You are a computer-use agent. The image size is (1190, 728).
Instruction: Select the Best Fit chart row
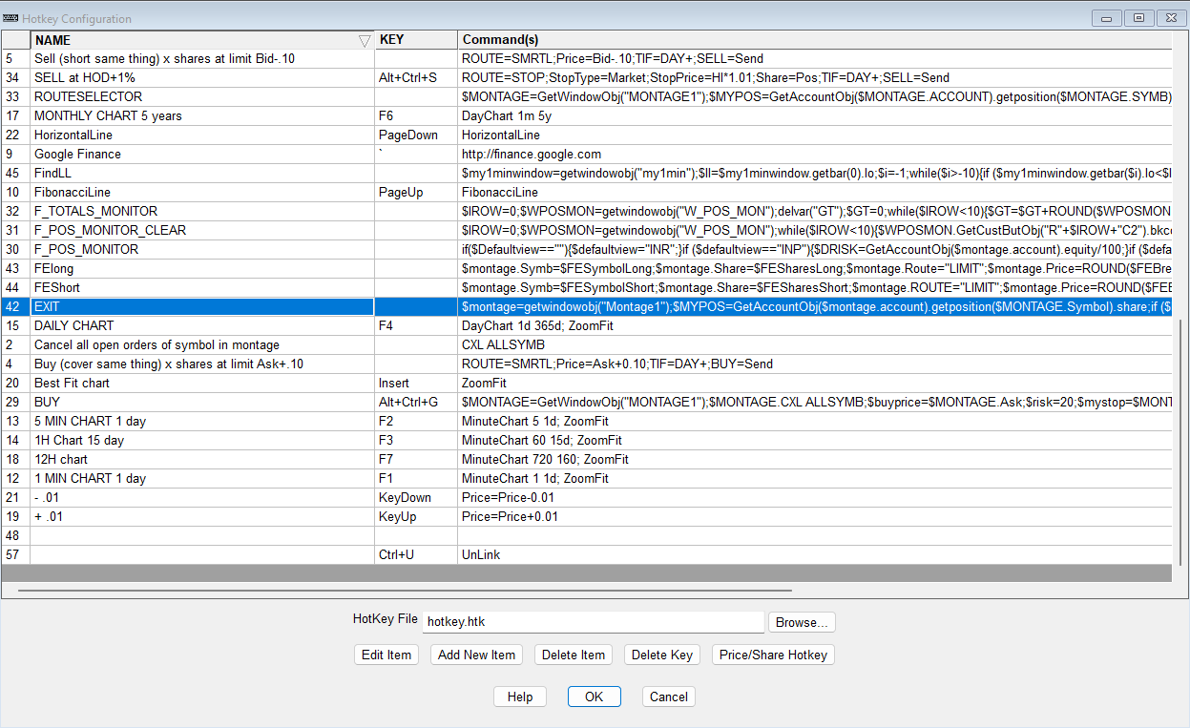click(587, 383)
